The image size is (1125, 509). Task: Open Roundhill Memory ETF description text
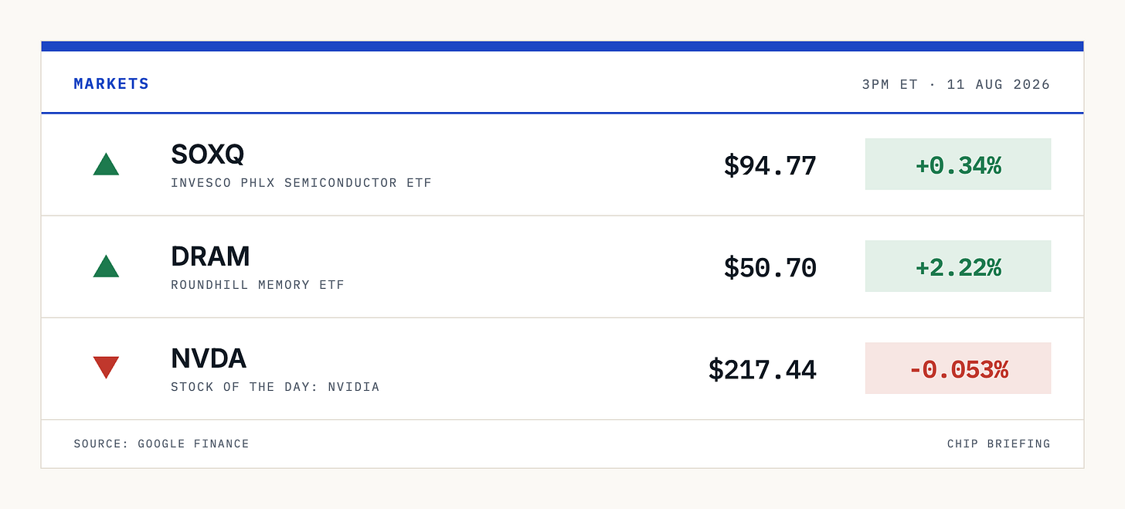point(257,285)
